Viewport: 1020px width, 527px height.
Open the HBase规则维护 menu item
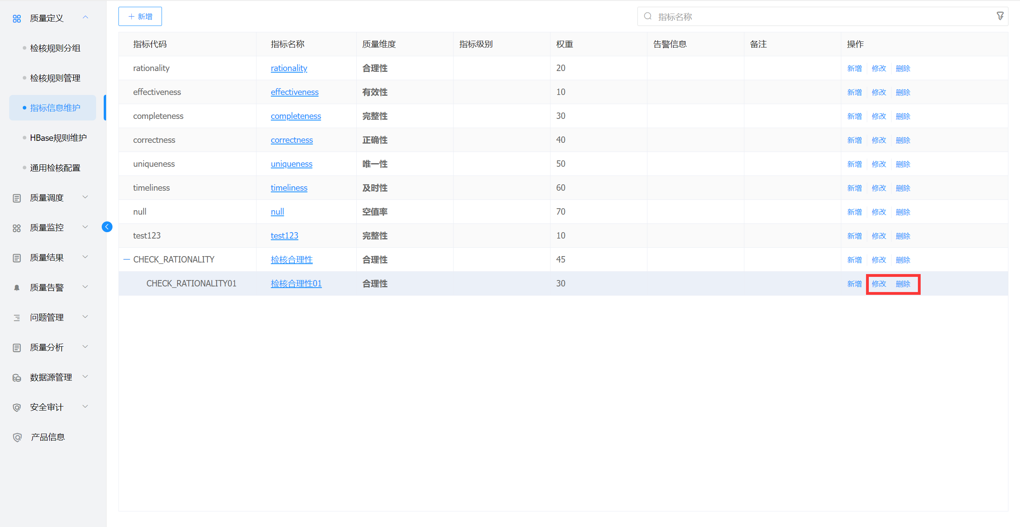tap(58, 138)
